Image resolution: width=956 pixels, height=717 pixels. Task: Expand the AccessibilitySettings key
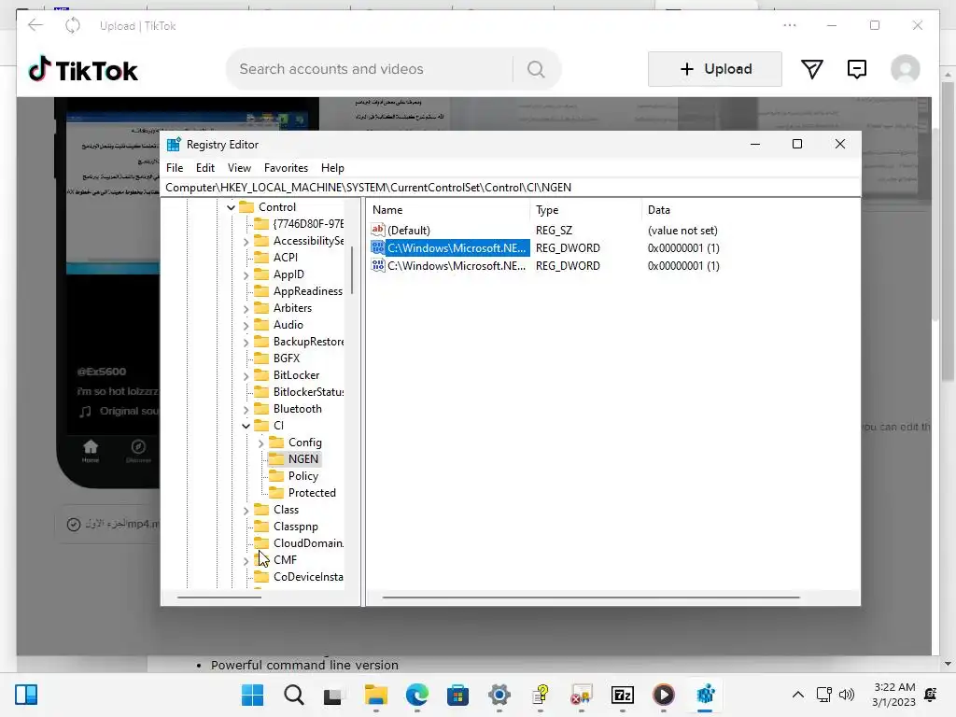pyautogui.click(x=246, y=242)
